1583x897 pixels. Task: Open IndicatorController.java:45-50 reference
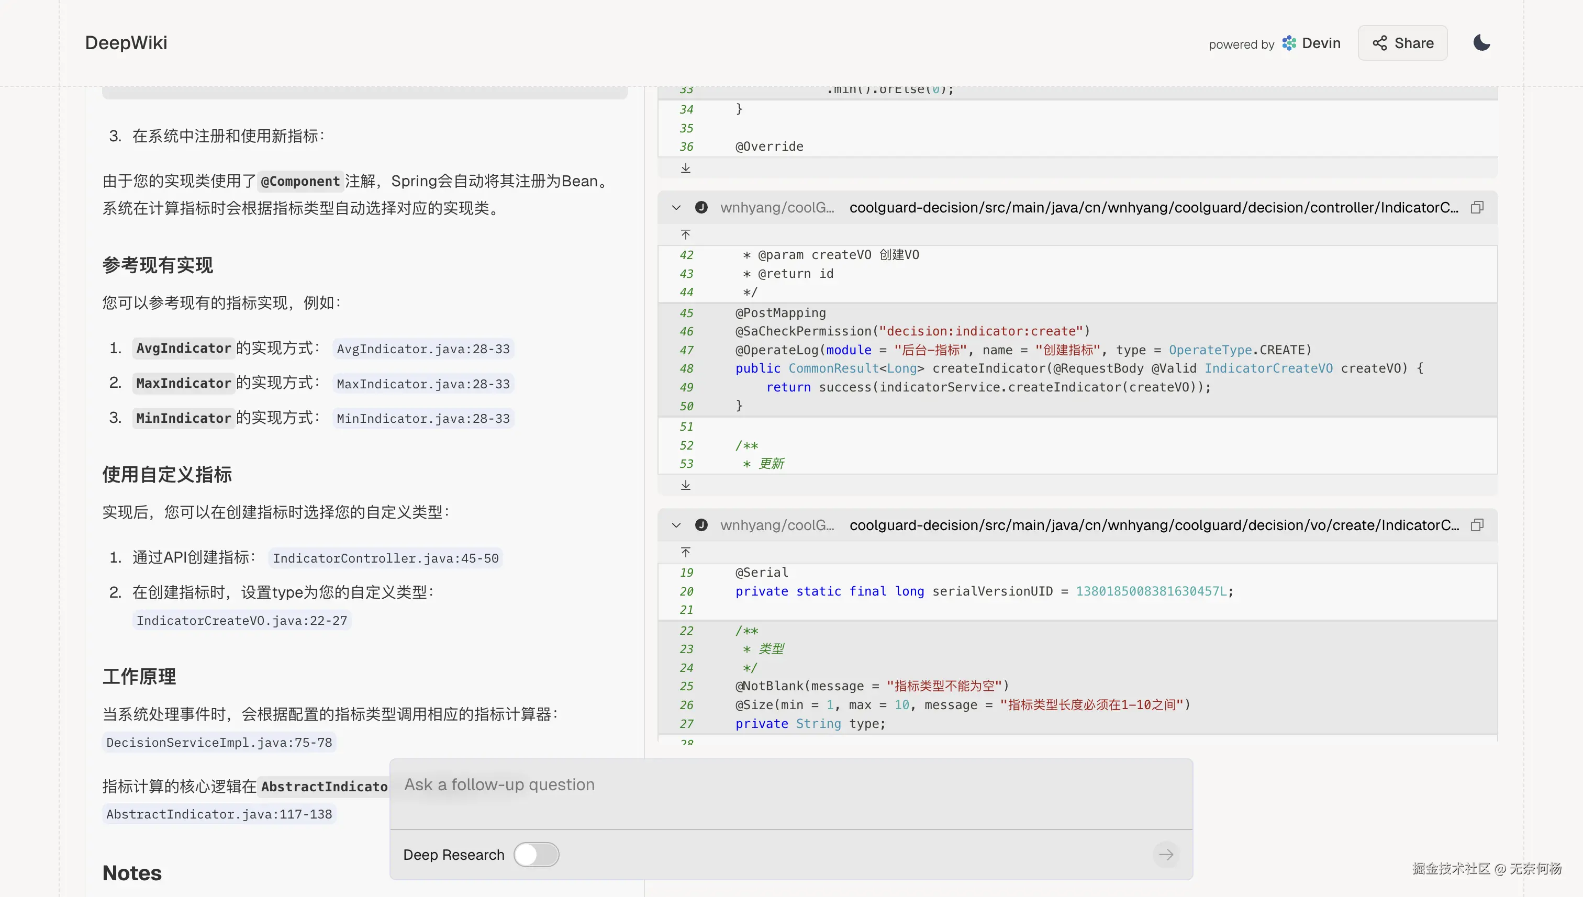386,558
